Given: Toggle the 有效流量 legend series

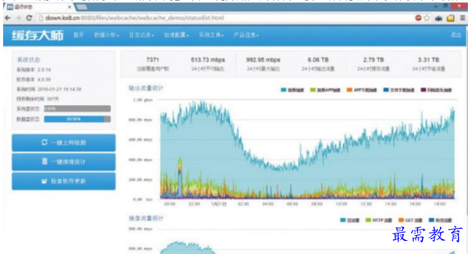Looking at the screenshot, I should 441,220.
